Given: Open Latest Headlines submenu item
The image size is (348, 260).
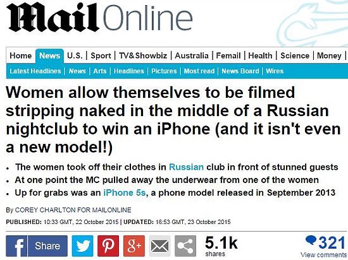Looking at the screenshot, I should [x=35, y=71].
